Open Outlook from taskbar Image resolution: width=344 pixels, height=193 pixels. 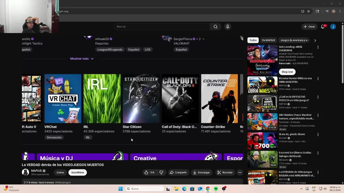[200, 189]
